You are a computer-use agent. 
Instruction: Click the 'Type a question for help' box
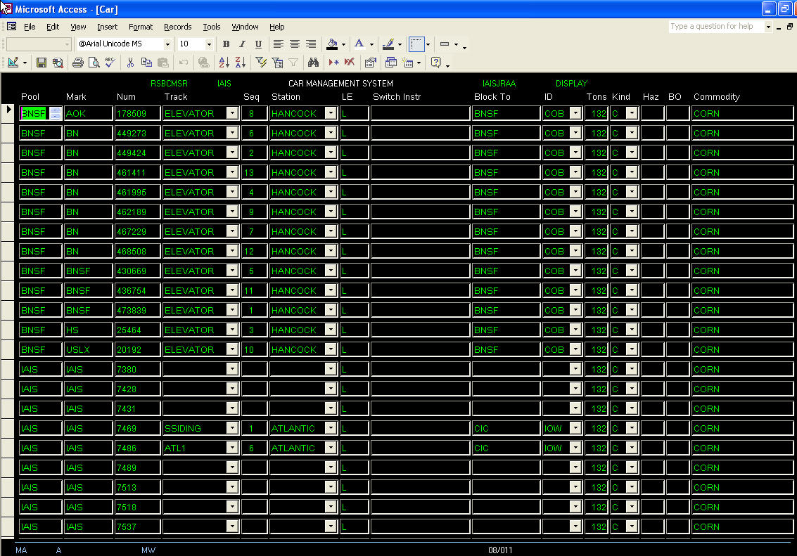point(715,27)
